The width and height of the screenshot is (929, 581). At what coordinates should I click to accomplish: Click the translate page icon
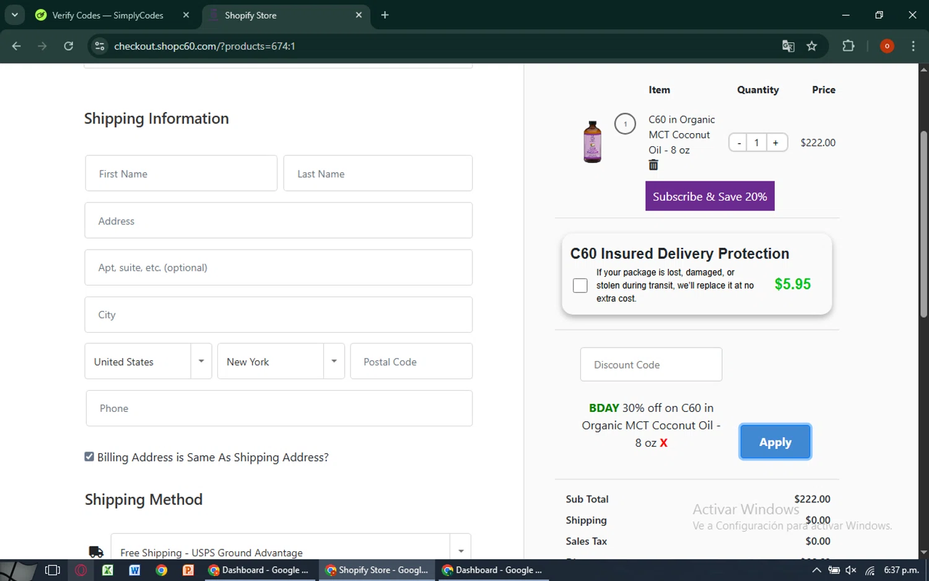click(x=788, y=46)
